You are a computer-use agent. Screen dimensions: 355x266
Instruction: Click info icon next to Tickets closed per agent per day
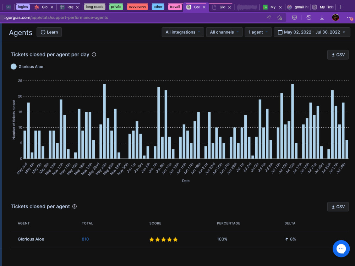94,55
